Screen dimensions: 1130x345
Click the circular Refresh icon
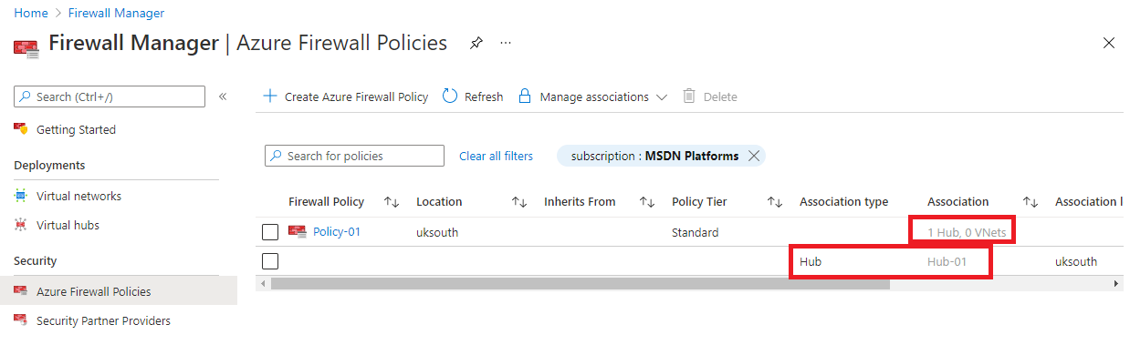pos(450,96)
